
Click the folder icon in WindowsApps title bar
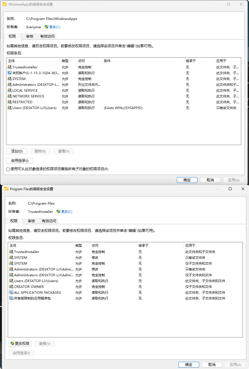tap(5, 4)
